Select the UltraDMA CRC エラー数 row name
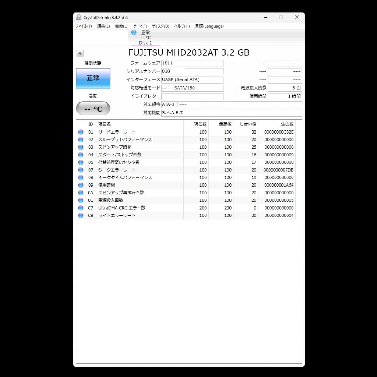Image resolution: width=377 pixels, height=377 pixels. [122, 208]
